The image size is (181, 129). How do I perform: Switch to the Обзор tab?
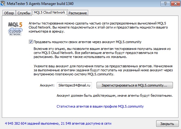(x=9, y=13)
